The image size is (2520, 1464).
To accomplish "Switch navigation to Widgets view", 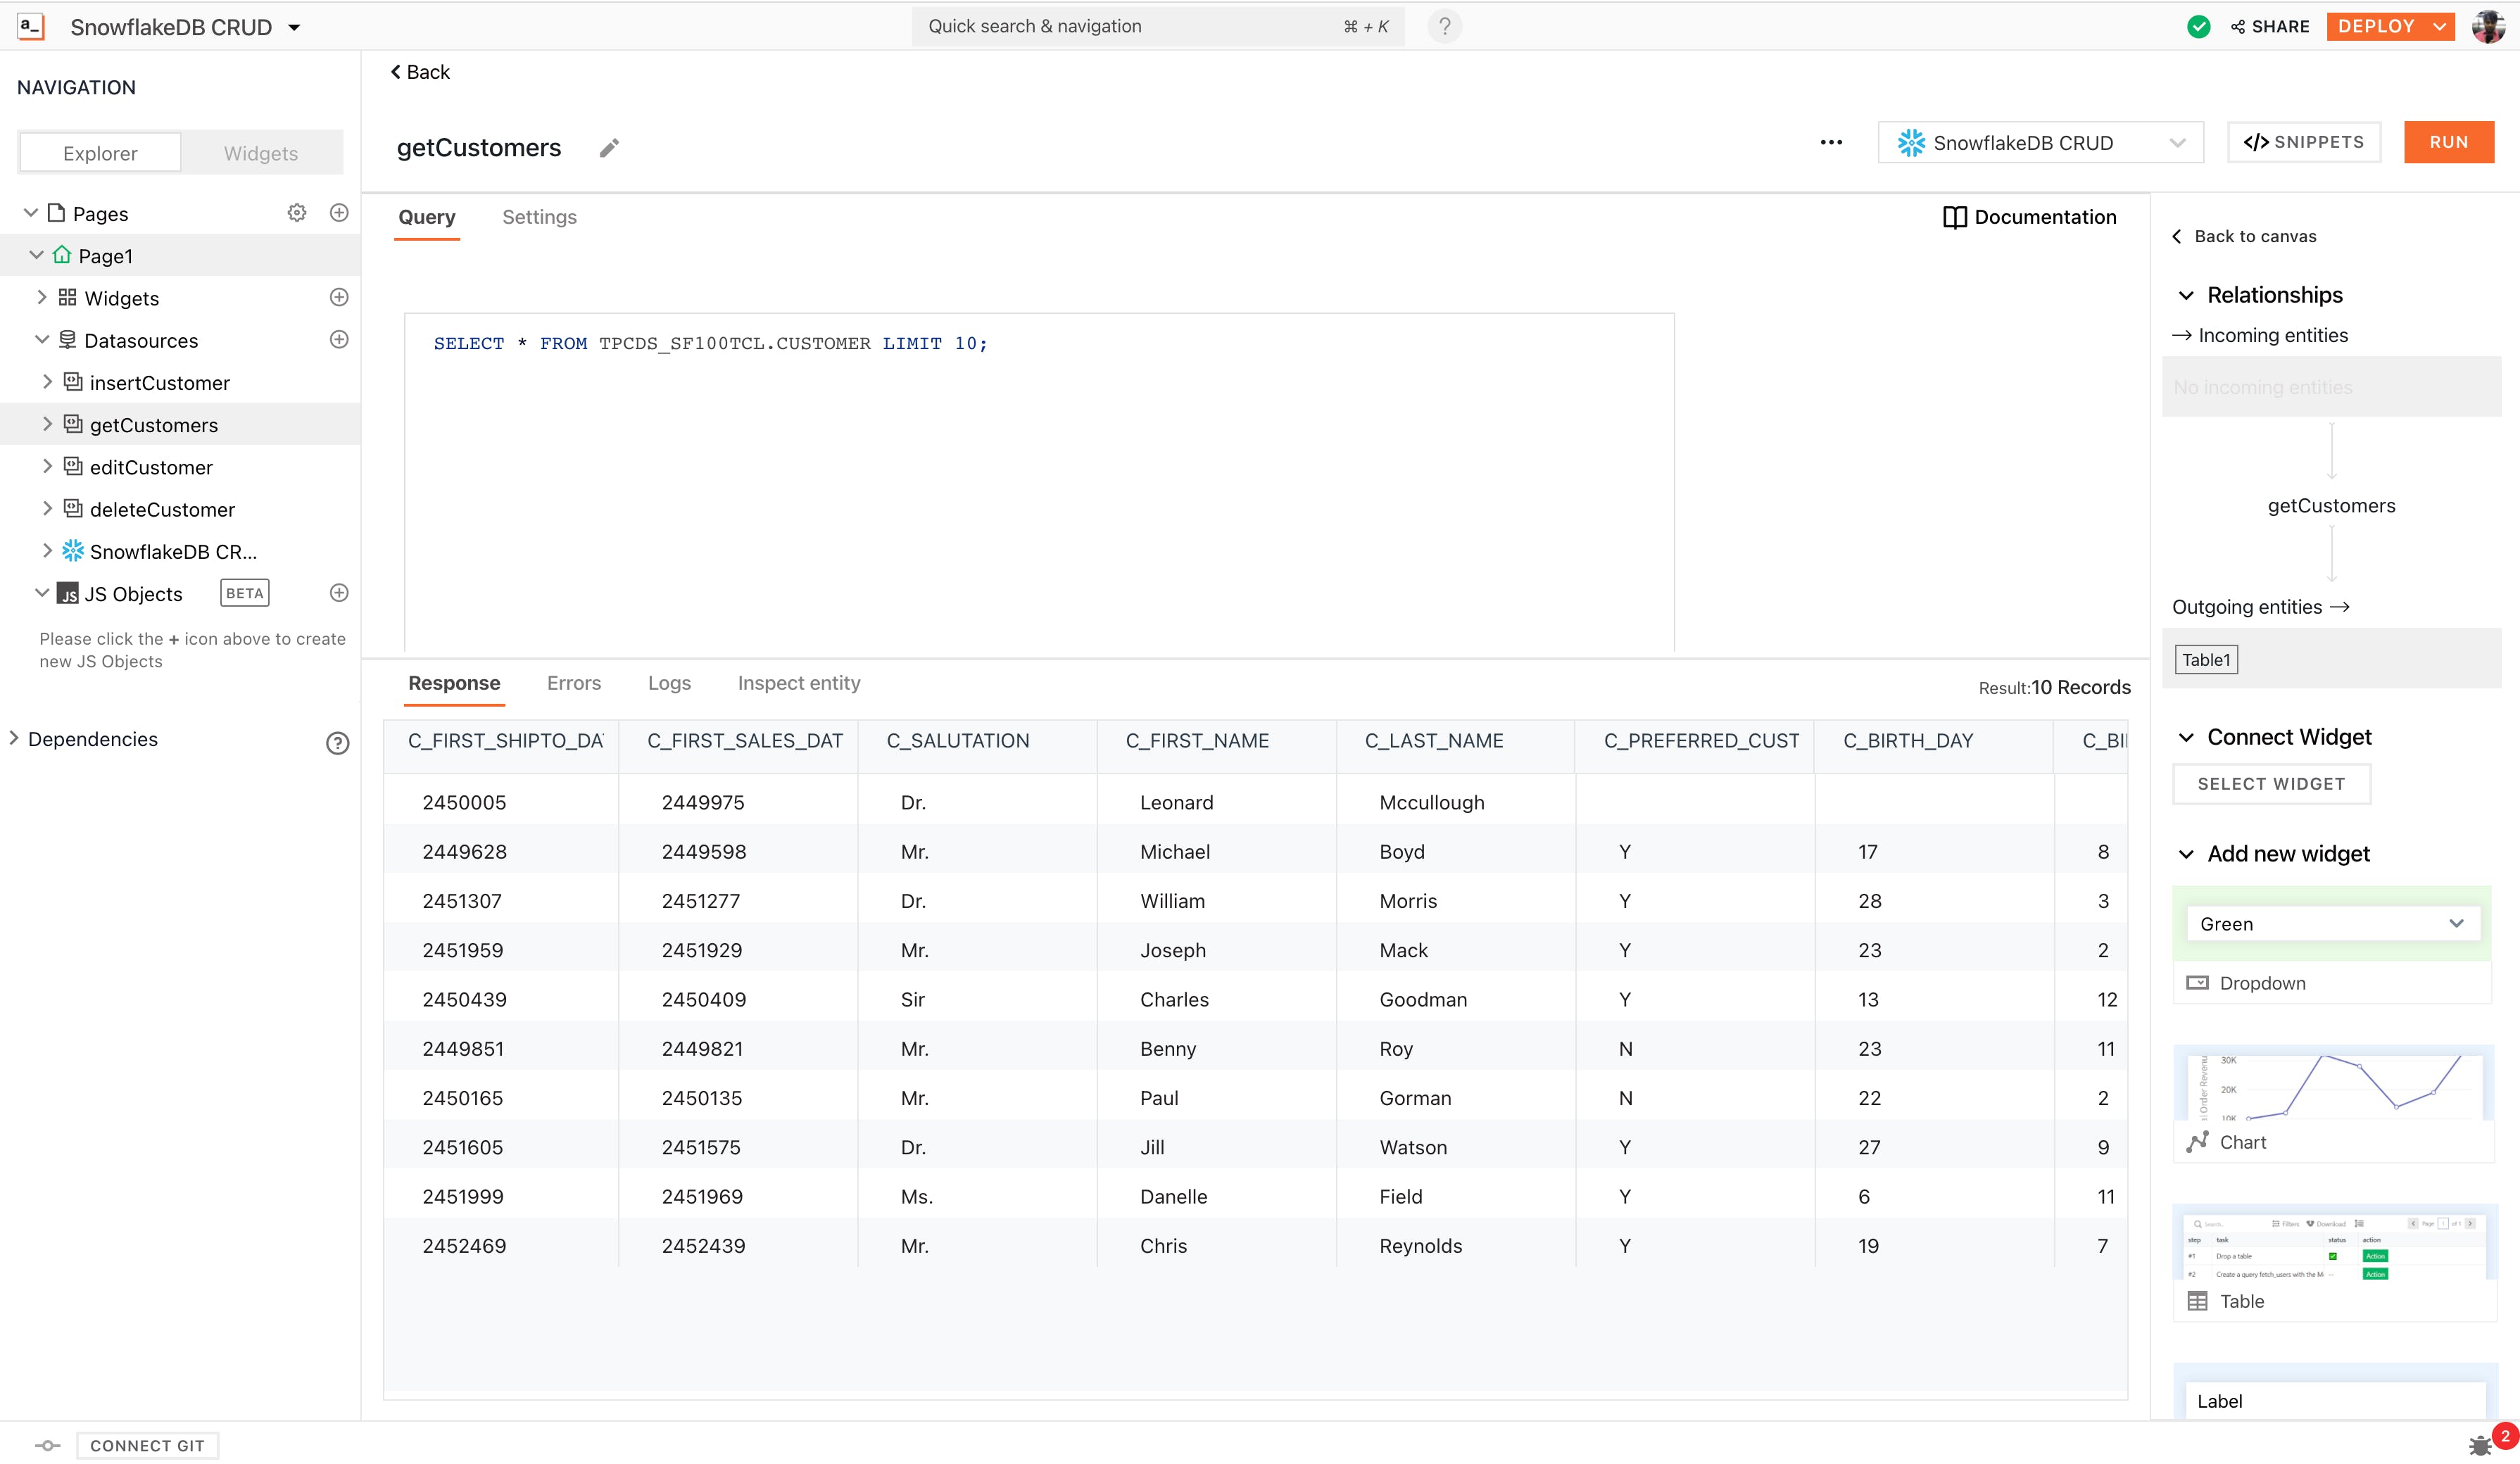I will pos(260,153).
